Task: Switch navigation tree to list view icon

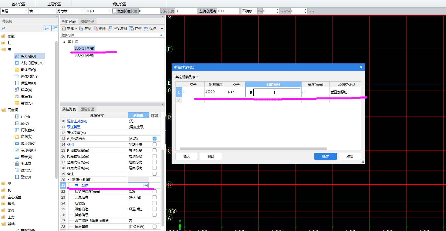Action: 47,28
